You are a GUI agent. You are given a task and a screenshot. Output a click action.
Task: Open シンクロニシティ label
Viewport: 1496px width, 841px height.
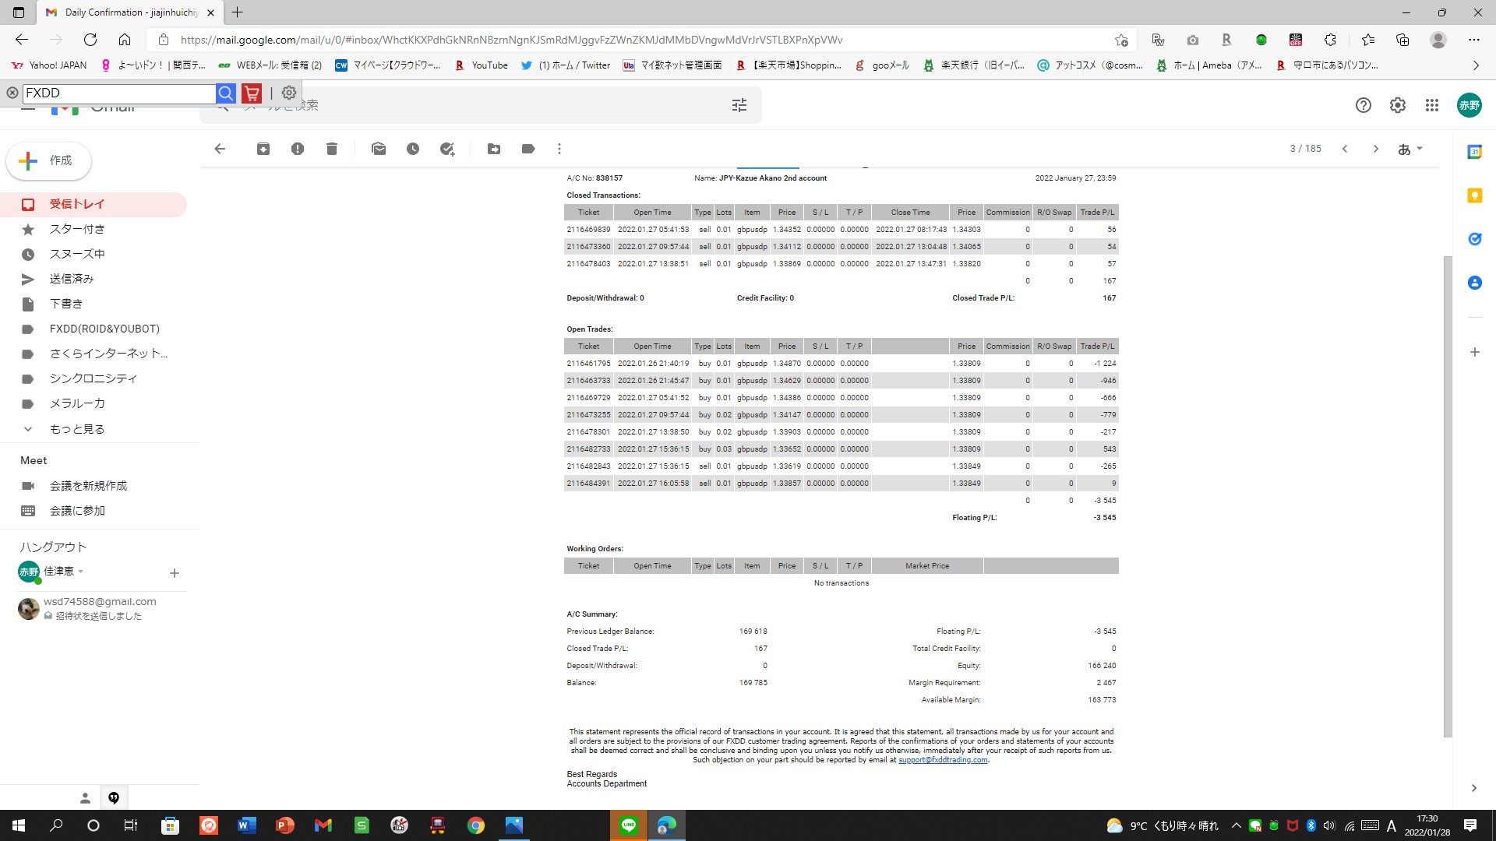(93, 378)
